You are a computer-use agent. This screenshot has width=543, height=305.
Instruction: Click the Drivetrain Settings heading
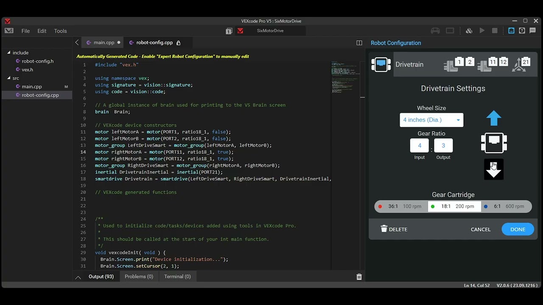453,89
